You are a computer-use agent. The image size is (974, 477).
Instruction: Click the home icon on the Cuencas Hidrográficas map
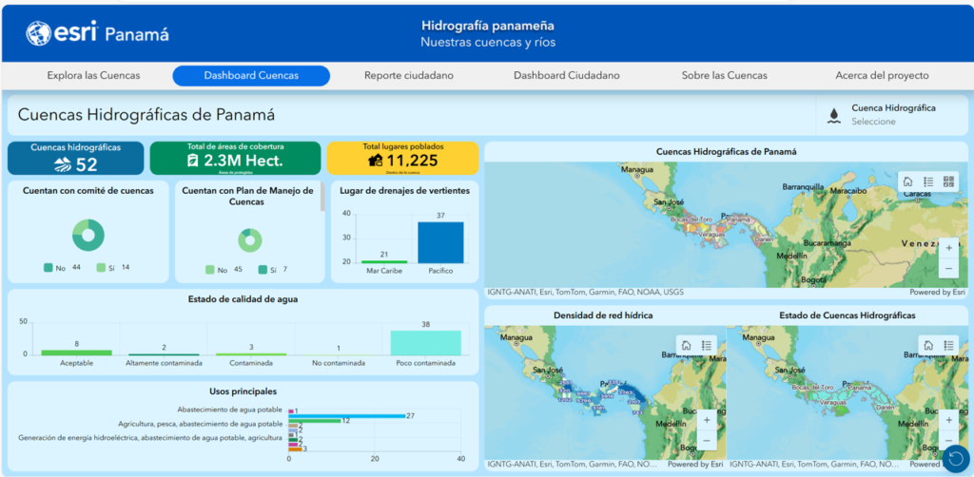pos(907,181)
